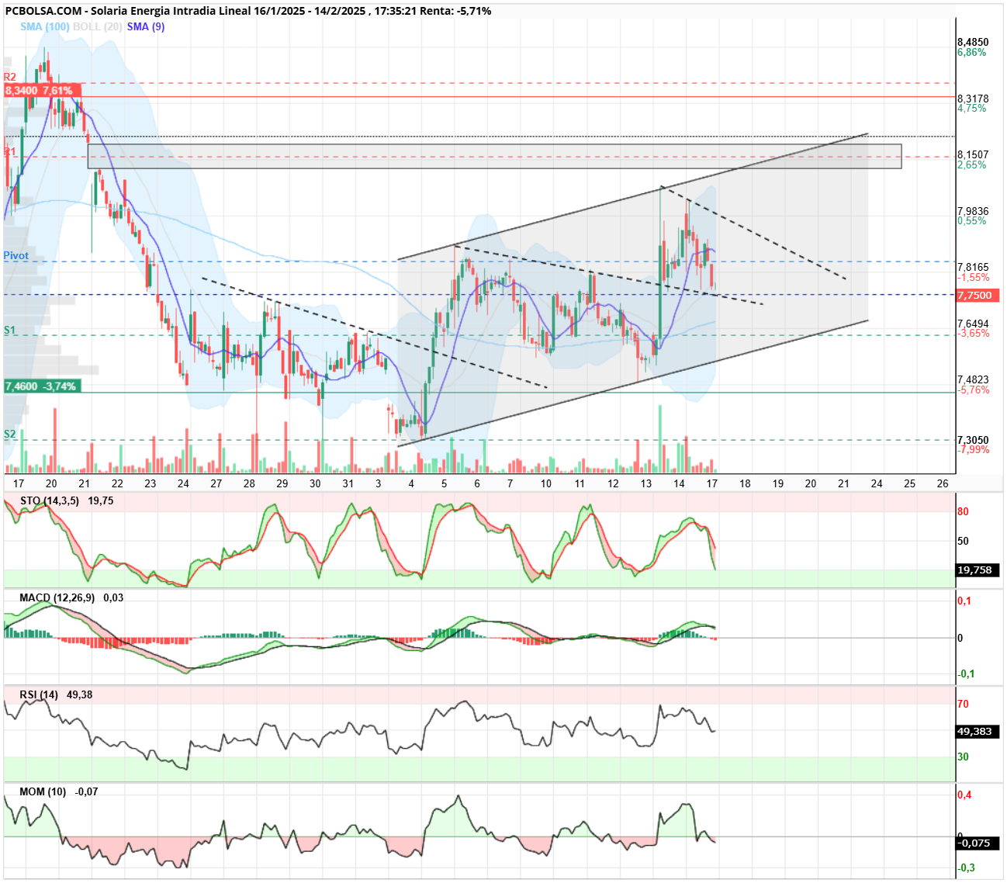The height and width of the screenshot is (883, 1007).
Task: Toggle the SMA (9) legend entry
Action: pos(146,26)
